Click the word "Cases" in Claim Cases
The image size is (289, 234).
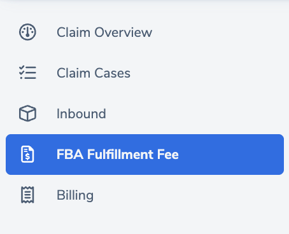coord(112,73)
